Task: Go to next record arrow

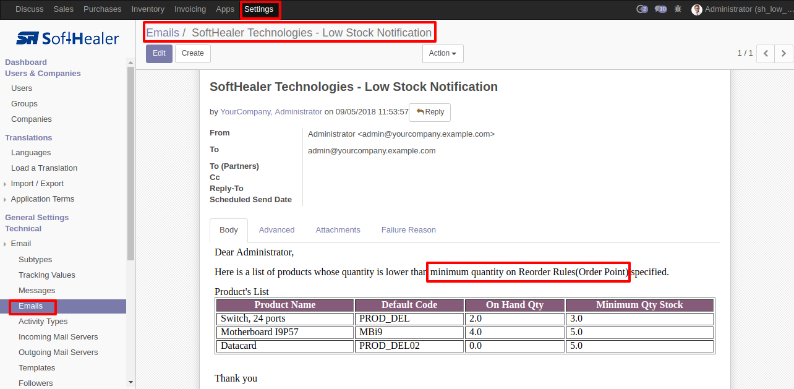Action: point(783,54)
